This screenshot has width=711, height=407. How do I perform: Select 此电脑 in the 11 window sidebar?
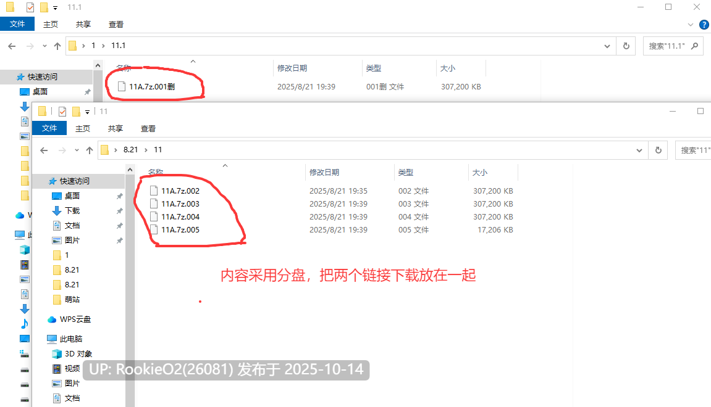point(71,339)
